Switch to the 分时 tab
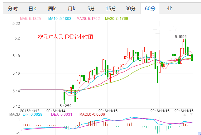Screen dimensions: 201x135 (x=13, y=8)
